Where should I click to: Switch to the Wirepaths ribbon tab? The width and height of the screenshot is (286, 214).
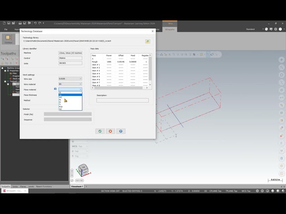click(x=170, y=29)
